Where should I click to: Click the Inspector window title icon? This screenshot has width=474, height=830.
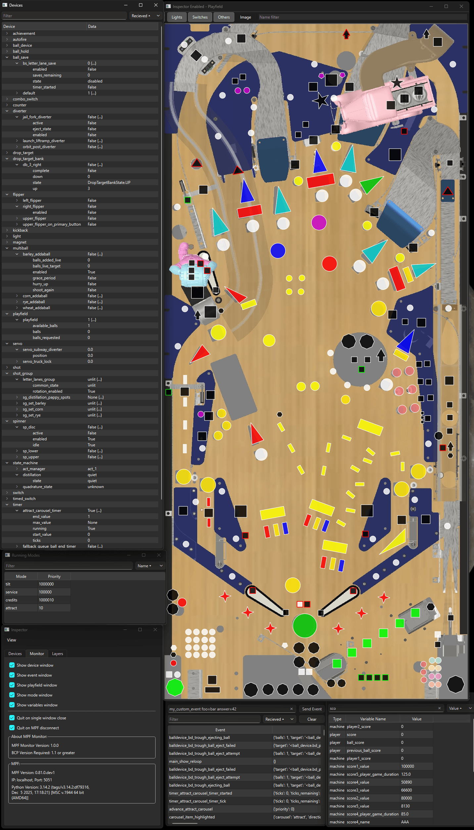(7, 630)
